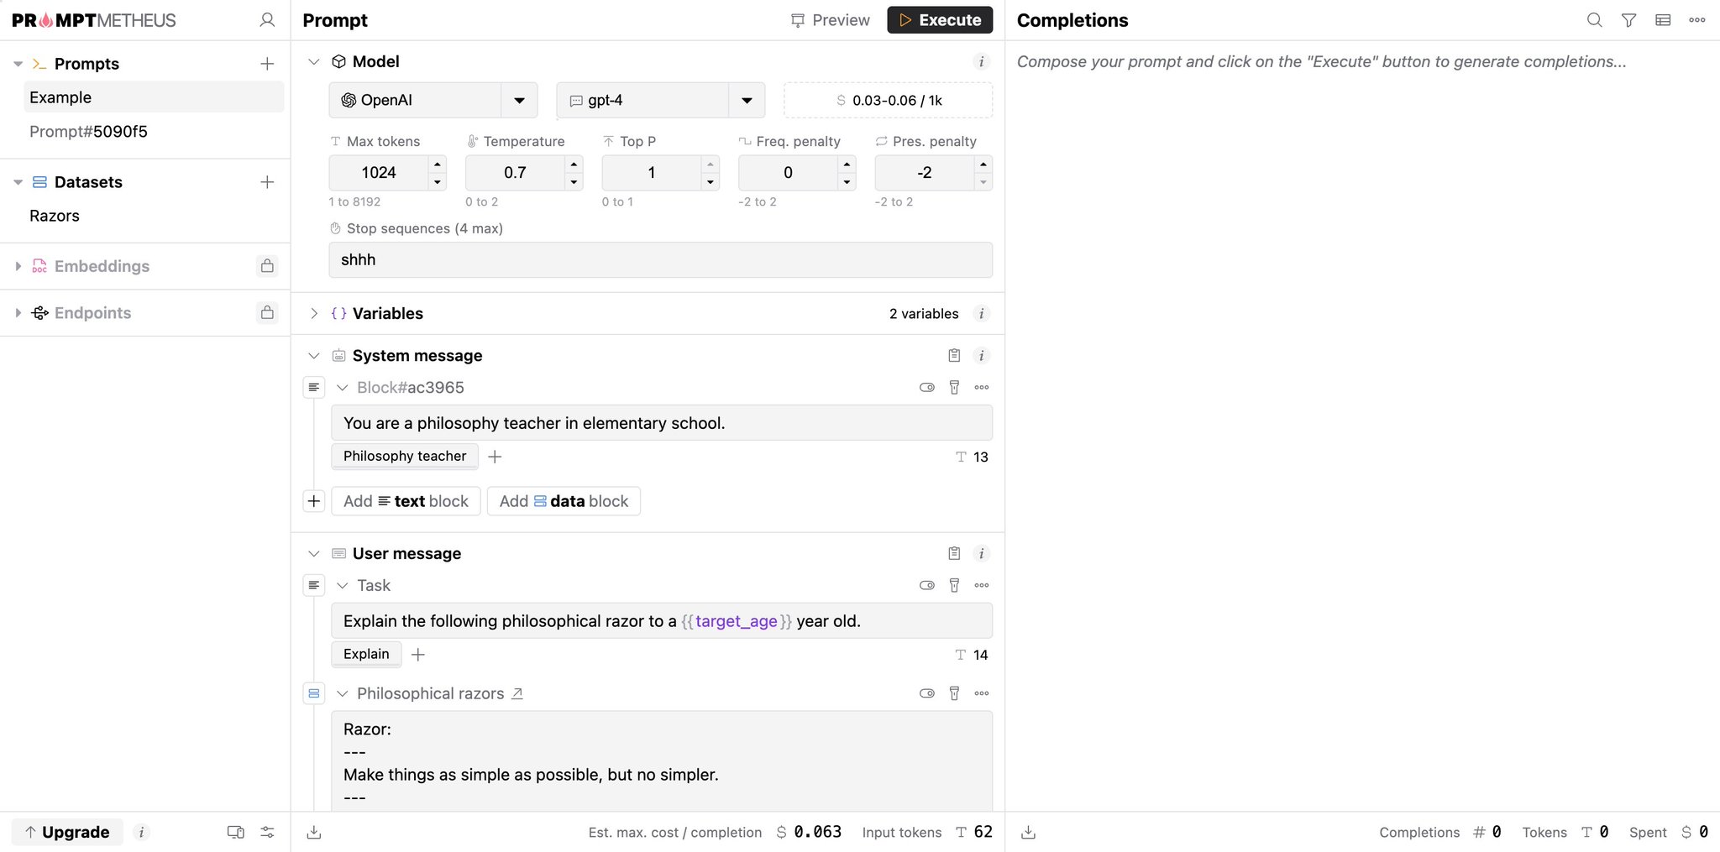The image size is (1720, 852).
Task: Open Completions panel more options menu
Action: pos(1697,20)
